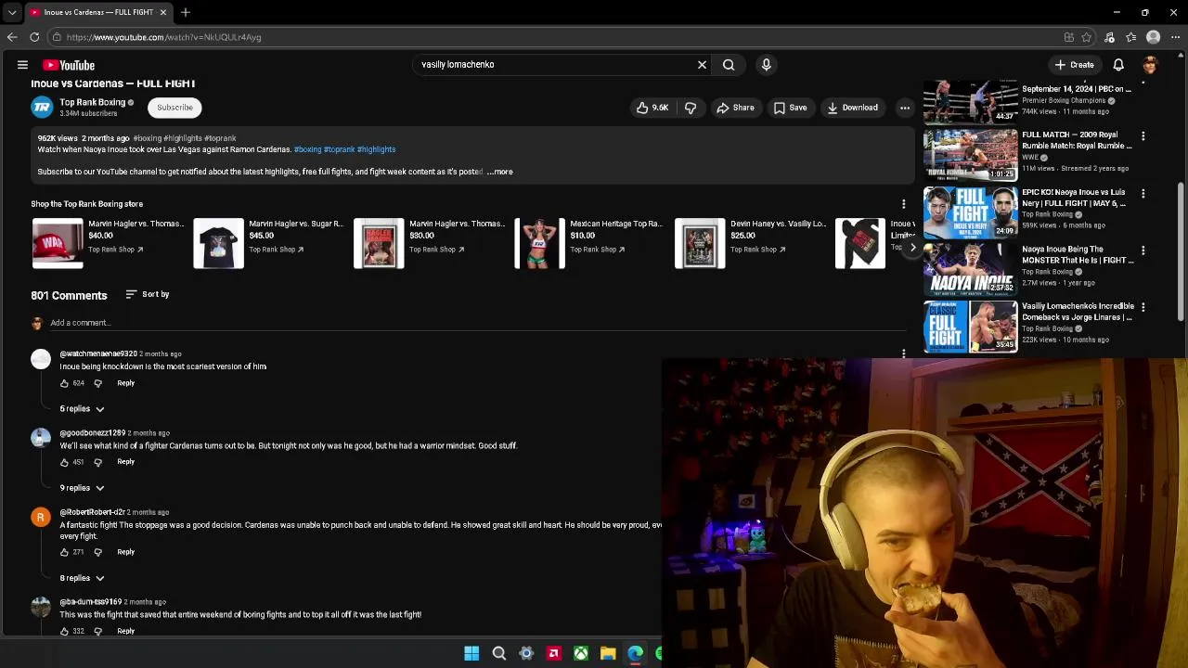1188x668 pixels.
Task: Reload the page in browser
Action: click(34, 37)
